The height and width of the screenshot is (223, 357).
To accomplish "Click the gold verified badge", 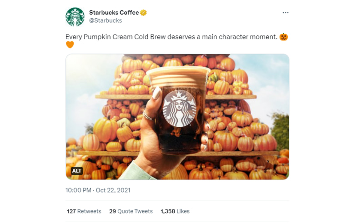I will pos(143,13).
